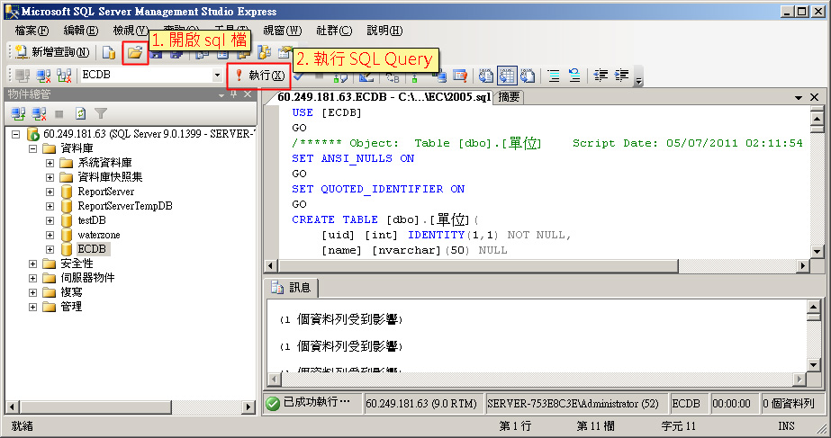Click the Object Explorer Stop icon

(59, 113)
